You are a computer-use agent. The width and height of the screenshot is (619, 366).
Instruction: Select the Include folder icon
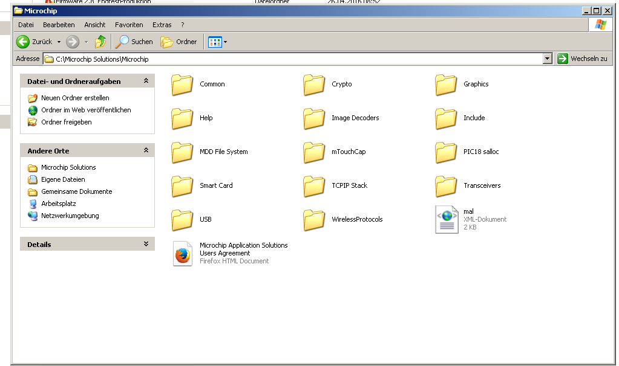coord(446,118)
